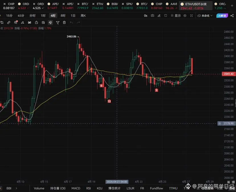Viewport: 236px width, 192px height.
Task: Open the BTC/ tab showing 77931.0
Action: click(x=142, y=6)
